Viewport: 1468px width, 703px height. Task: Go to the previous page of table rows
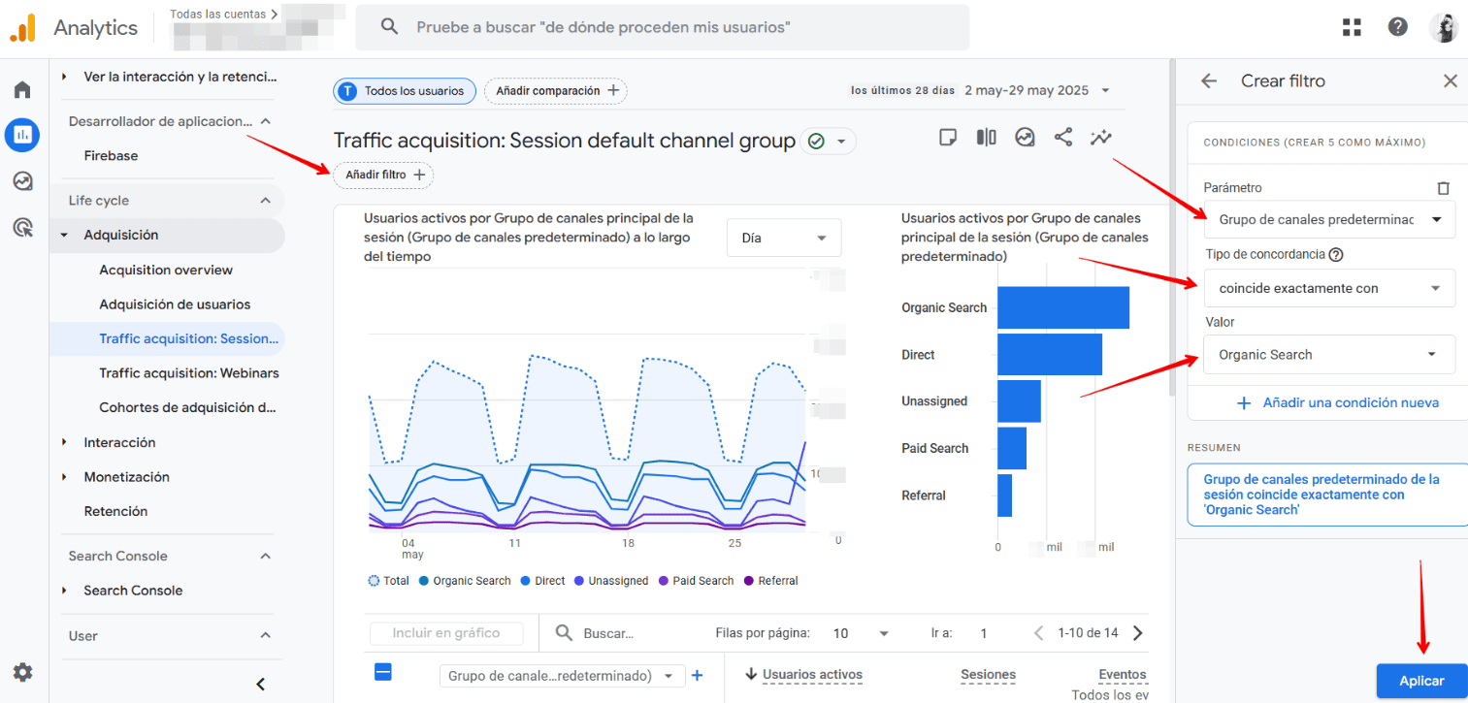1038,633
